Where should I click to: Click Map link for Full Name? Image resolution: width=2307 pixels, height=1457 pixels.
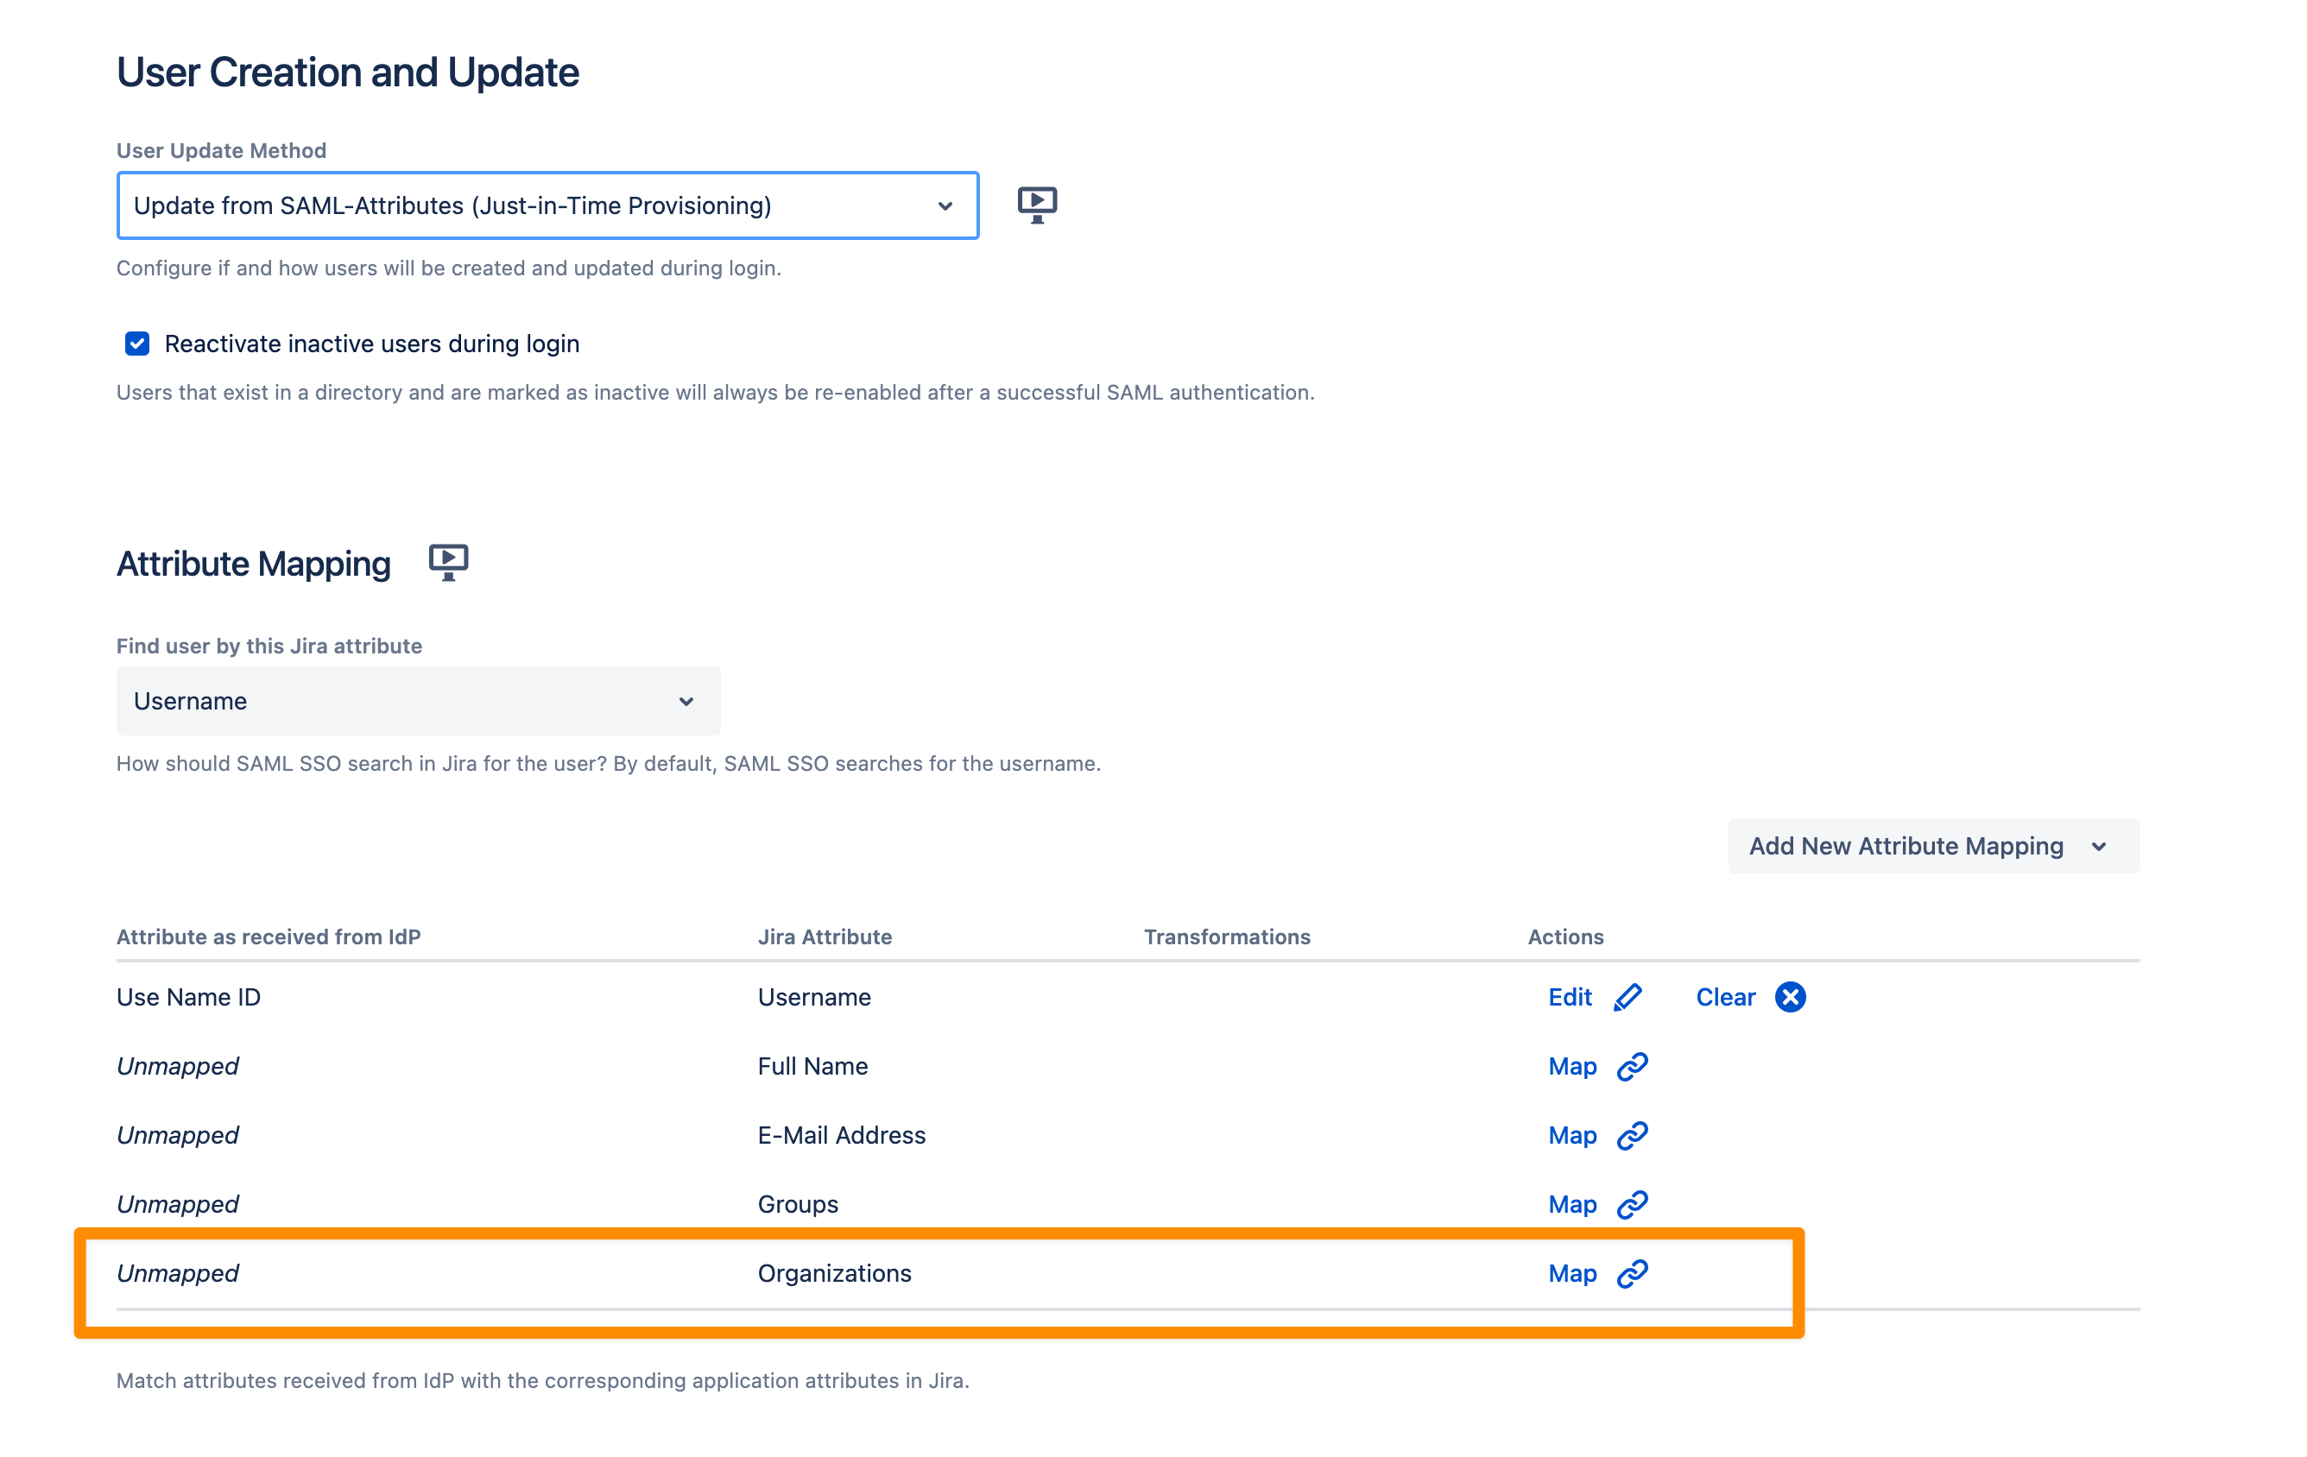(x=1572, y=1066)
